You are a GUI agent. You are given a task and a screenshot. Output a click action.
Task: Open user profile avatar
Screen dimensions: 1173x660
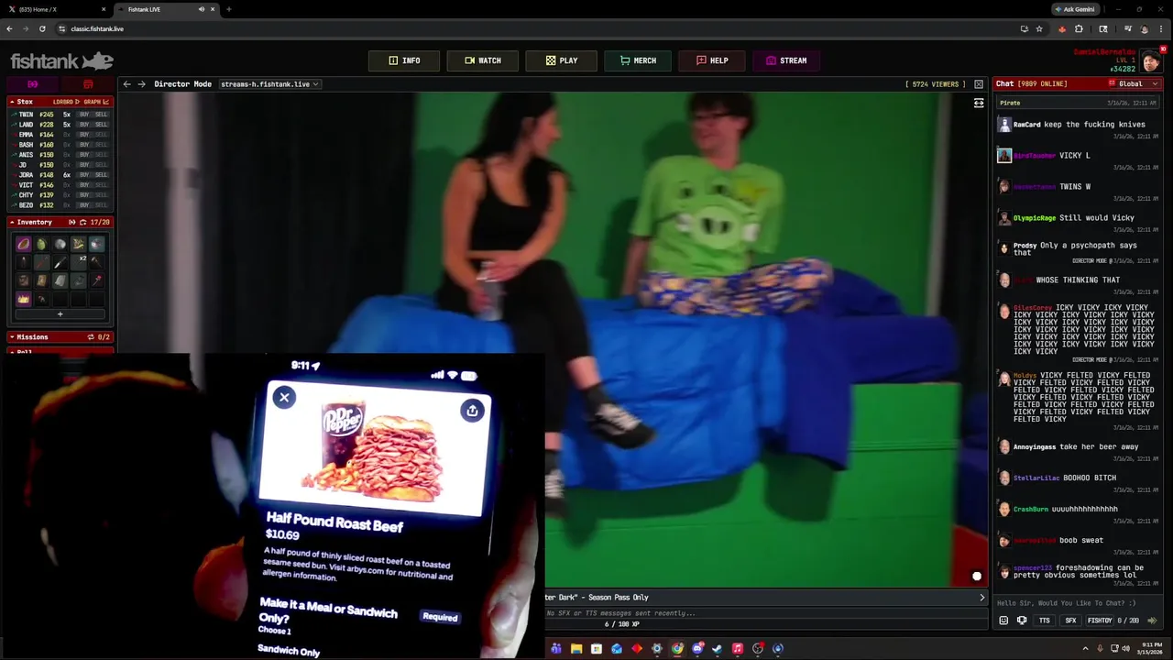tap(1150, 61)
